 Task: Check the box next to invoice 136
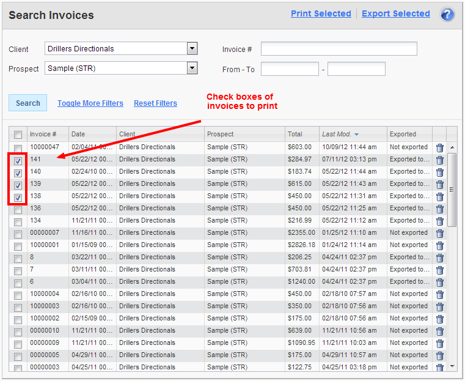[x=18, y=210]
